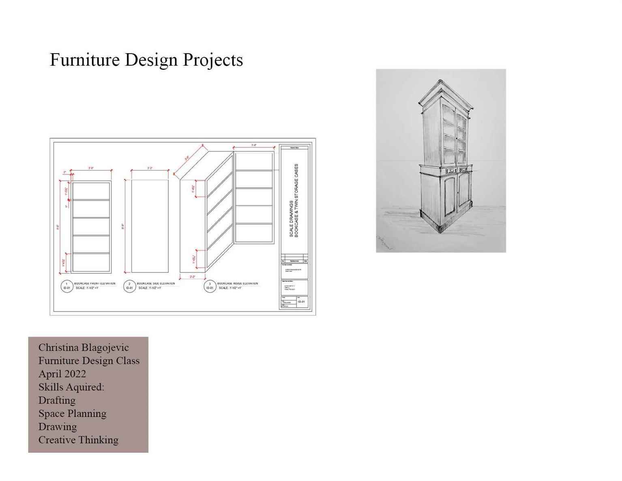The height and width of the screenshot is (481, 622).
Task: Select the name 'Christina Blagojevic'
Action: pos(84,347)
